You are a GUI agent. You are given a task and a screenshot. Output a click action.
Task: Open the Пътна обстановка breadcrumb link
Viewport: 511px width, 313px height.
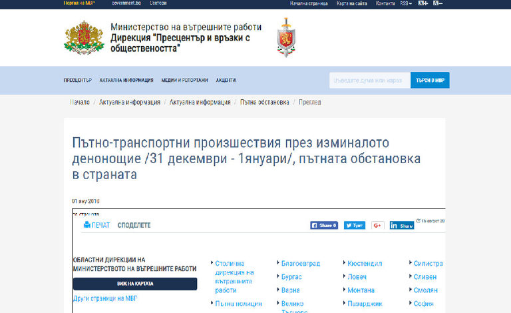click(265, 103)
